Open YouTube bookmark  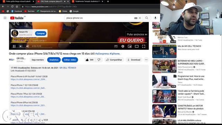(x=29, y=11)
